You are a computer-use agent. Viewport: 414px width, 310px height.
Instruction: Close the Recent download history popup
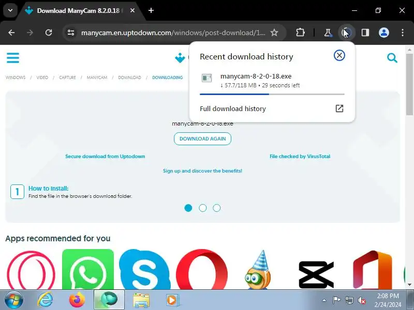coord(339,55)
